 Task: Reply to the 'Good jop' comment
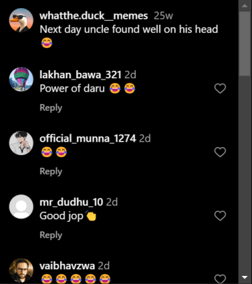(51, 235)
